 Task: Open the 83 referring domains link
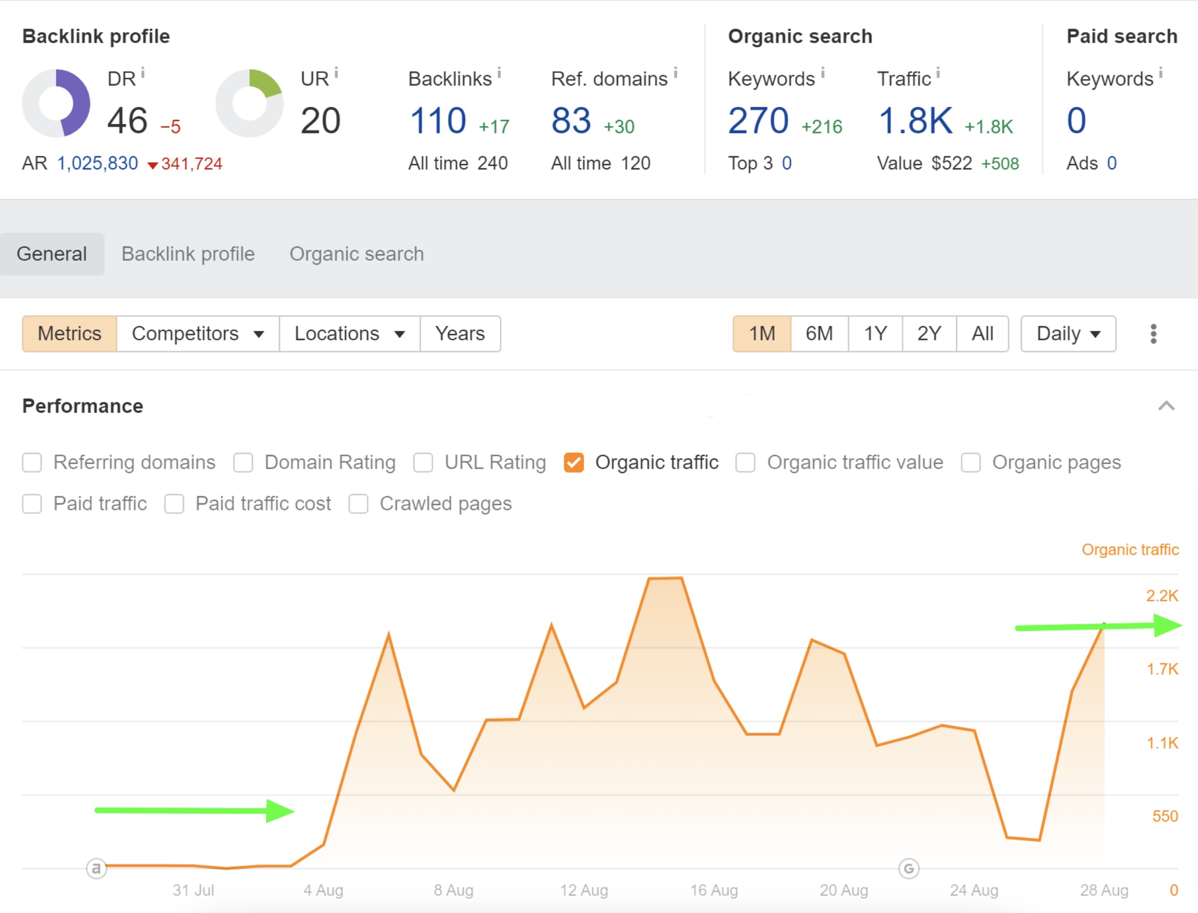tap(571, 121)
